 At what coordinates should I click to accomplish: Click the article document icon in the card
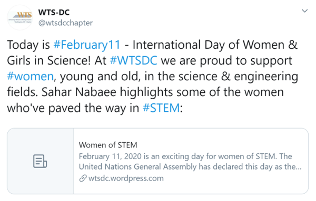[x=40, y=161]
